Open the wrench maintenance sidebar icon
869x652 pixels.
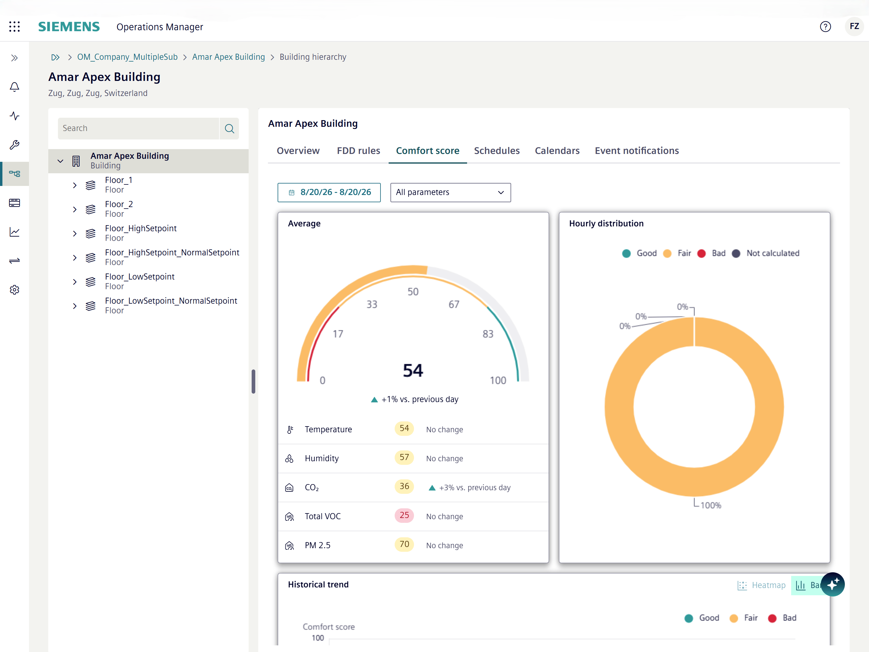pos(14,145)
